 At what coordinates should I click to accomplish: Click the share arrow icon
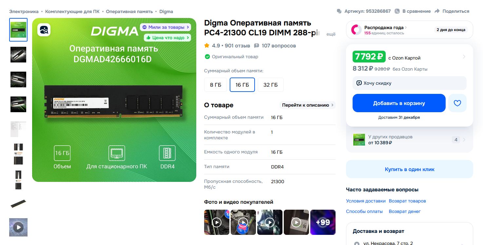[437, 11]
